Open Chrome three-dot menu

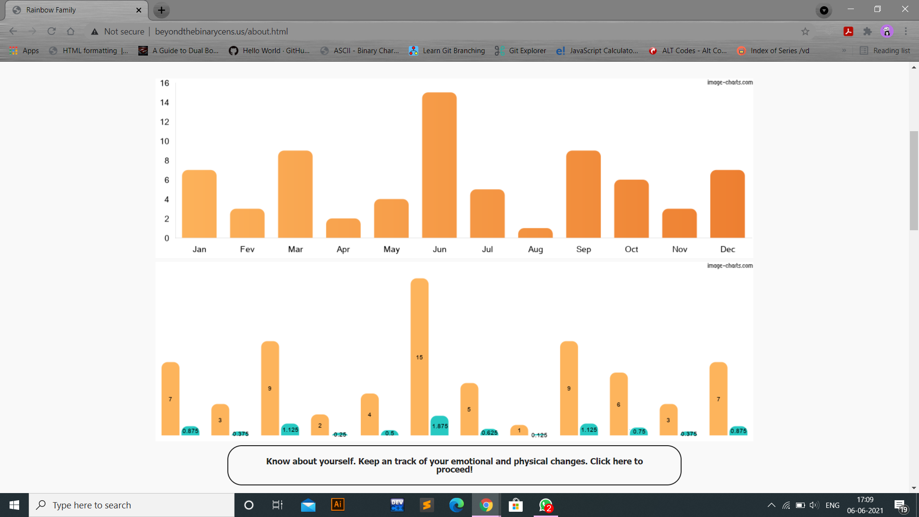906,32
